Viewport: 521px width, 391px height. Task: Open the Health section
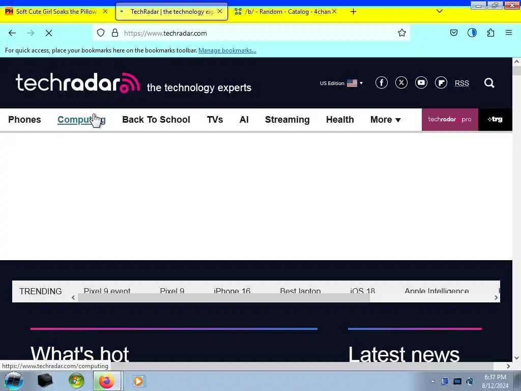tap(340, 120)
